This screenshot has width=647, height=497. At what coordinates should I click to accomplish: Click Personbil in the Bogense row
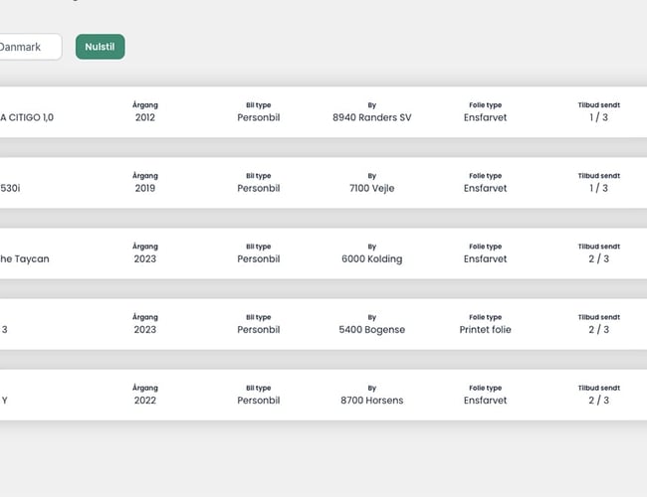coord(259,329)
